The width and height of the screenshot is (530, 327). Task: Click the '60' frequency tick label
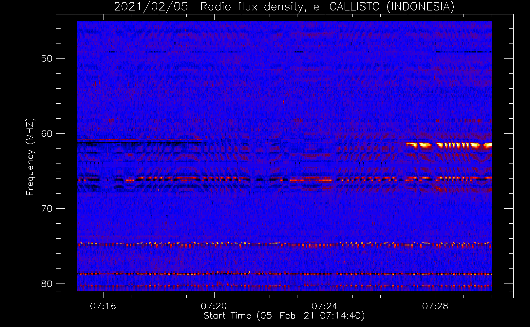point(47,133)
